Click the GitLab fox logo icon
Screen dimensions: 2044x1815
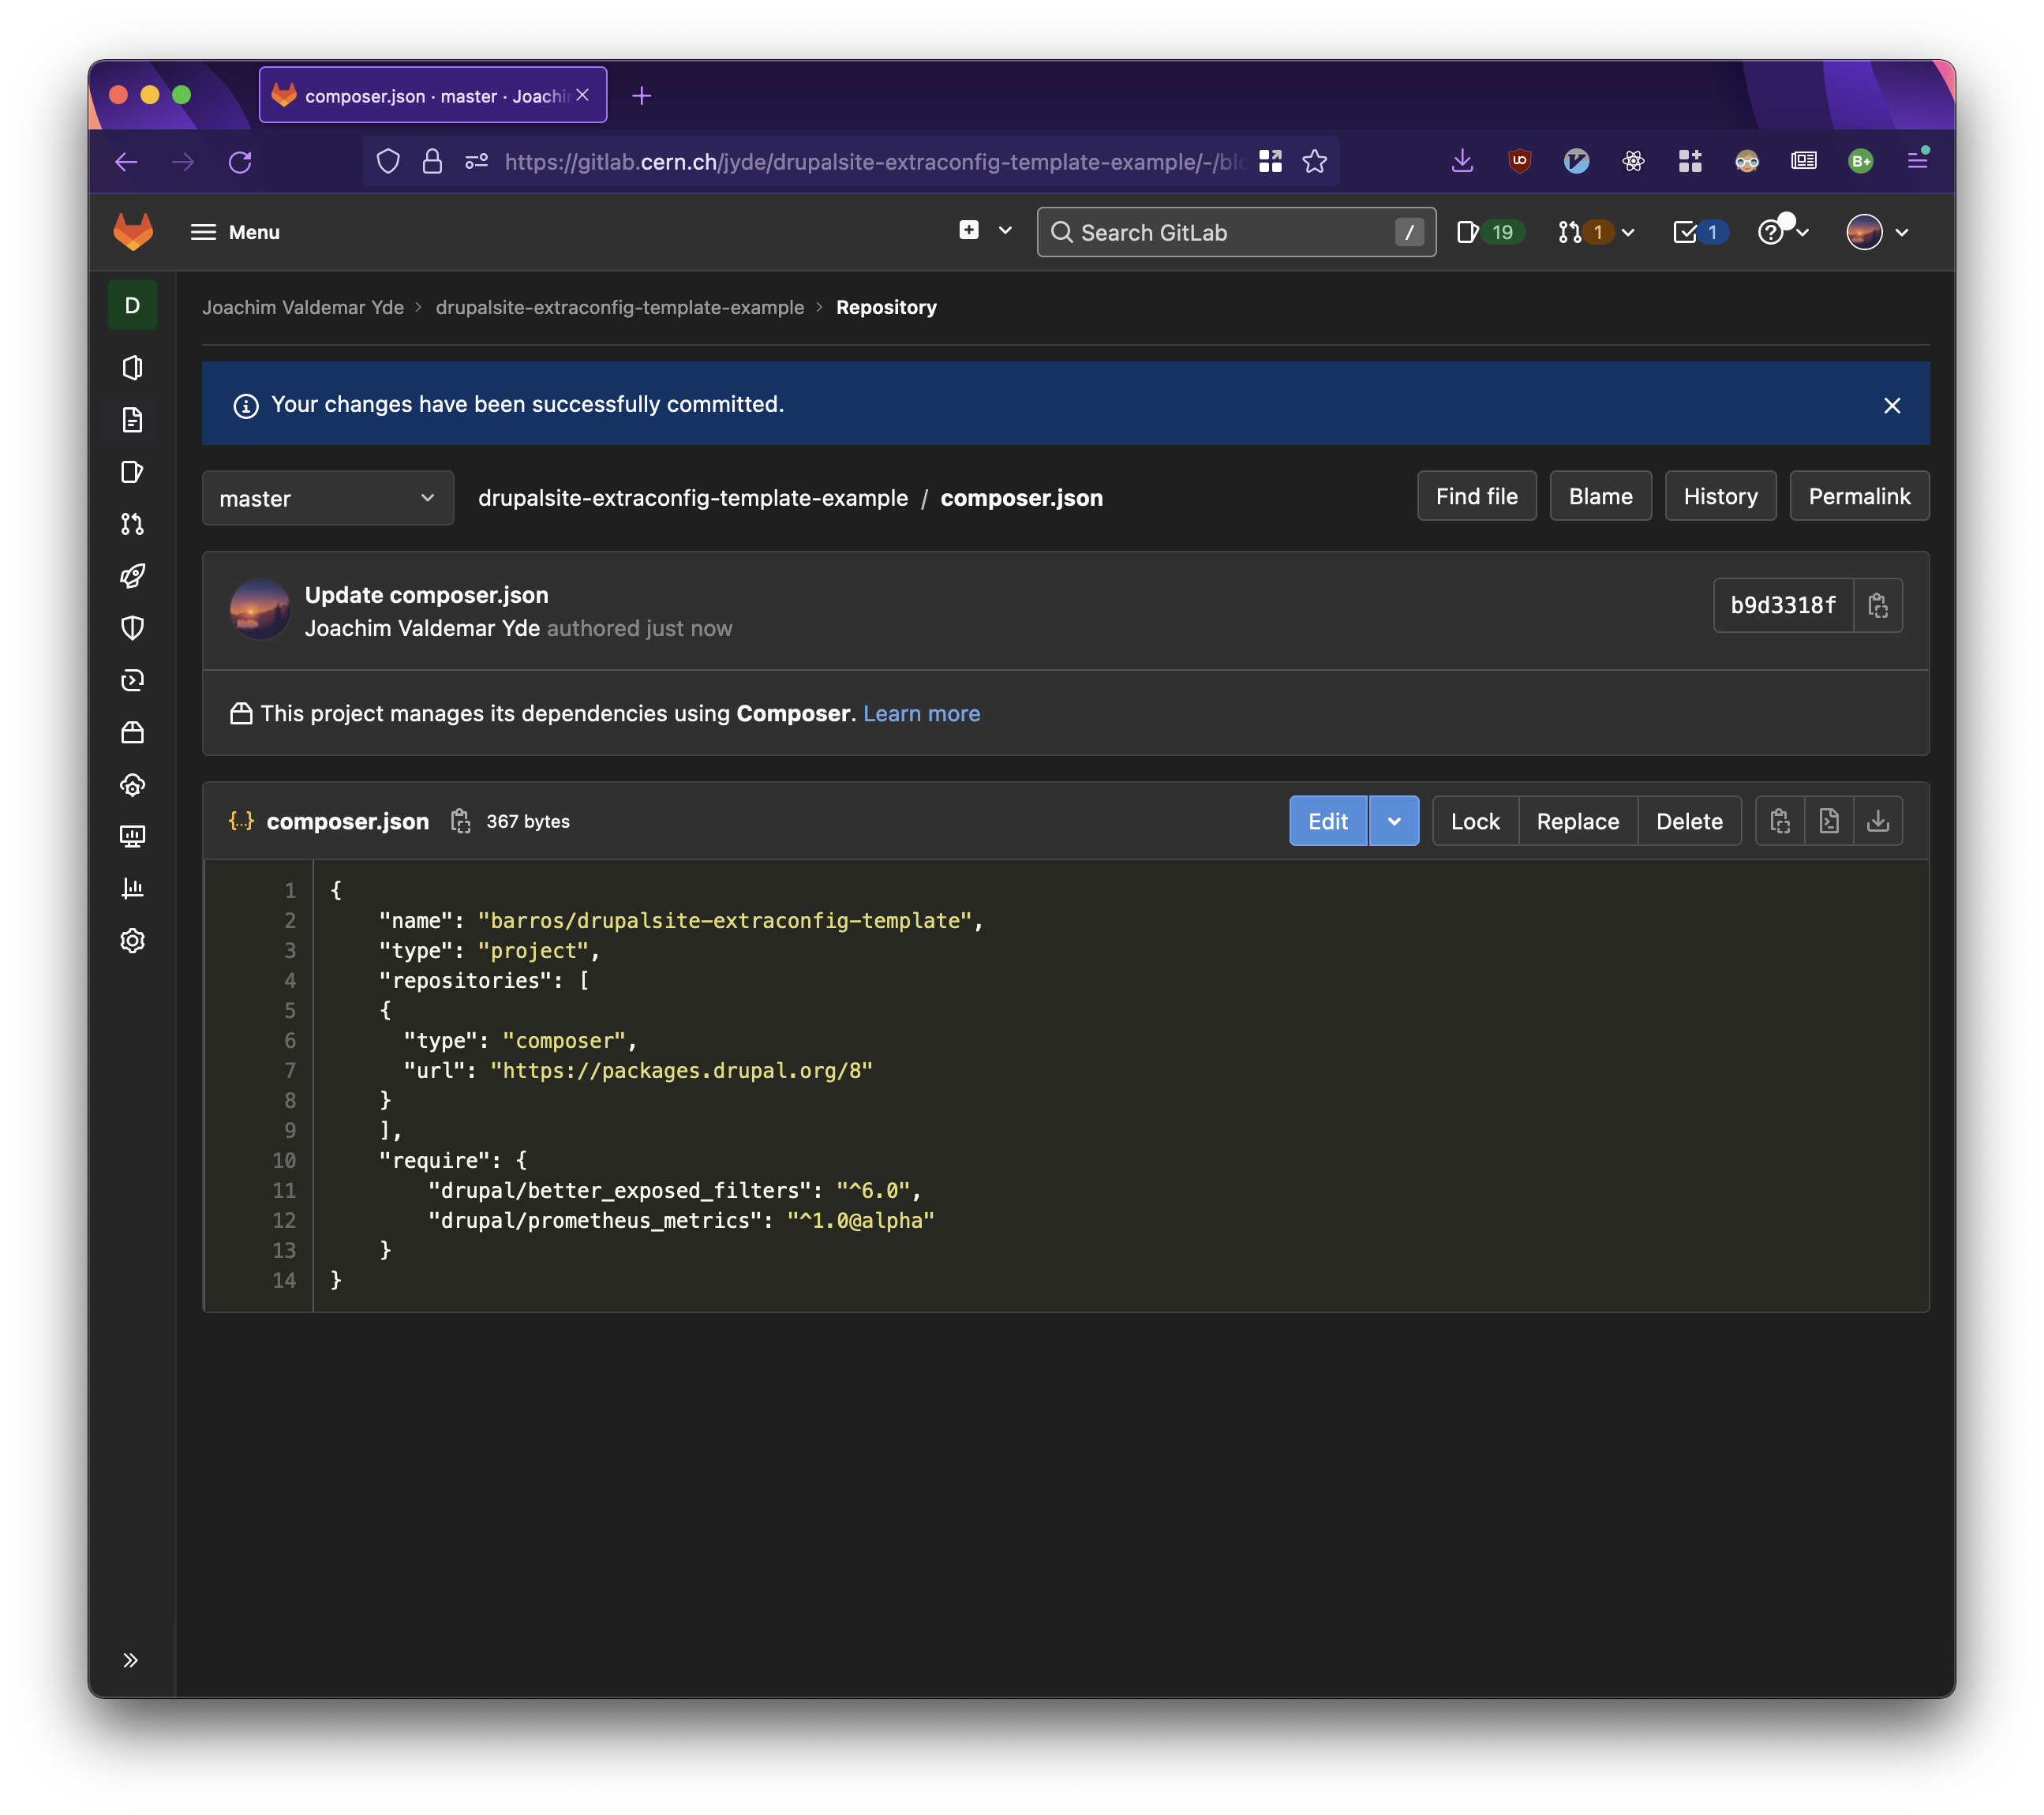[137, 231]
